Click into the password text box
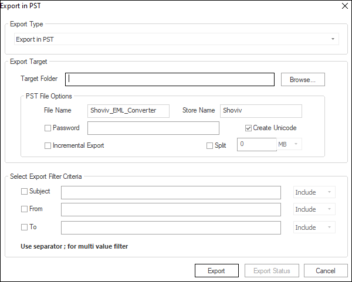 (x=153, y=128)
